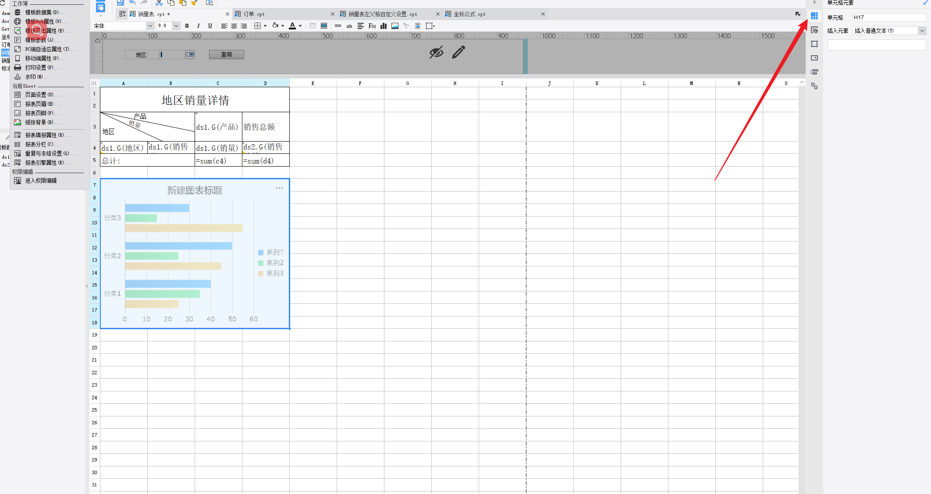Open 移动端属性 menu item

[x=40, y=58]
